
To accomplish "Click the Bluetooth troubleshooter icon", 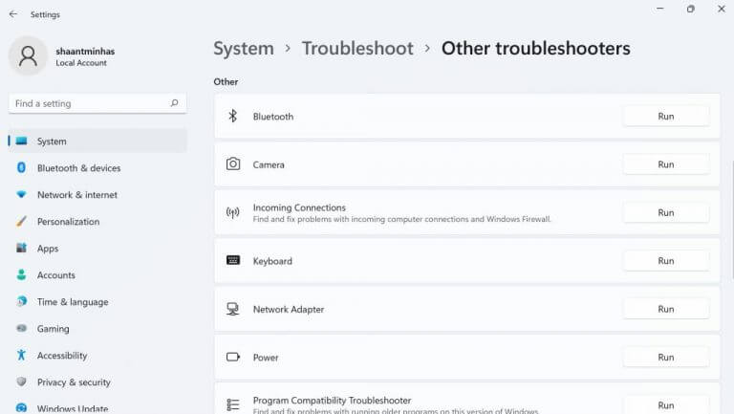I will click(x=232, y=117).
